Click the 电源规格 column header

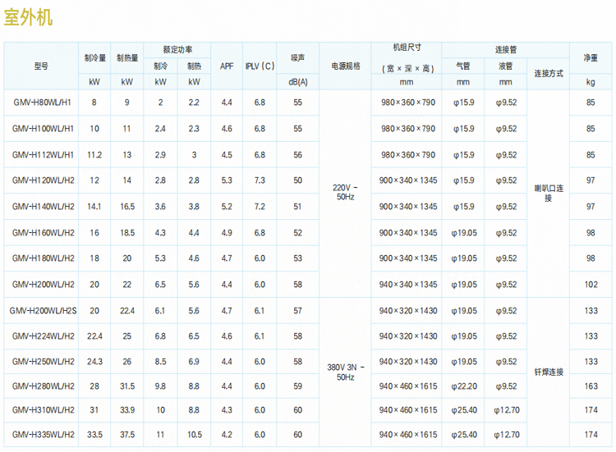(345, 65)
